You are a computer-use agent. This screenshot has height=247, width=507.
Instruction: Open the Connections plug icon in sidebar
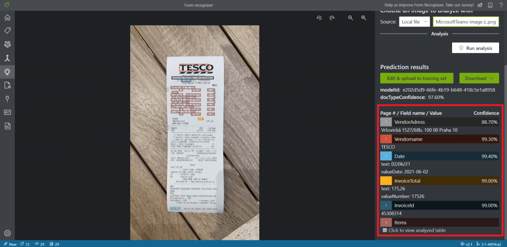point(7,99)
